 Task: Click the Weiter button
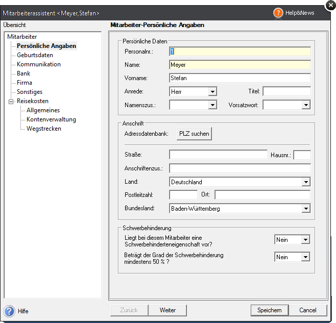(x=167, y=310)
